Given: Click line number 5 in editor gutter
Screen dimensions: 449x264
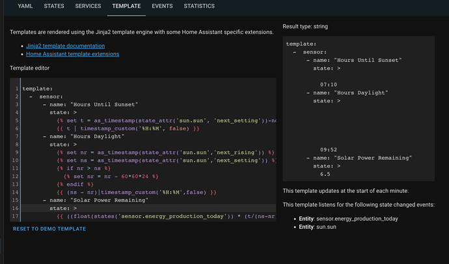Looking at the screenshot, I should coord(17,121).
